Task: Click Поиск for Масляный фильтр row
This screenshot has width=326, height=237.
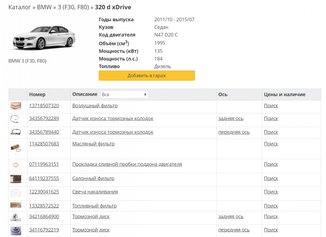Action: pos(271,144)
